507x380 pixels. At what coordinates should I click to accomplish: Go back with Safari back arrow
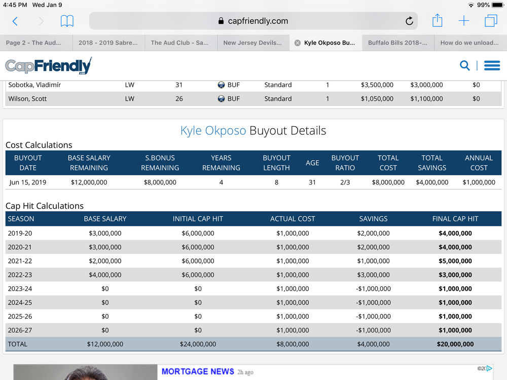pyautogui.click(x=15, y=21)
